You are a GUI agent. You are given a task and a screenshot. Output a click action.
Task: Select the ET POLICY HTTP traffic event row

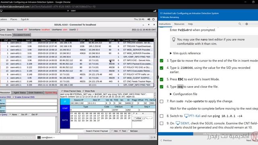tap(77, 74)
